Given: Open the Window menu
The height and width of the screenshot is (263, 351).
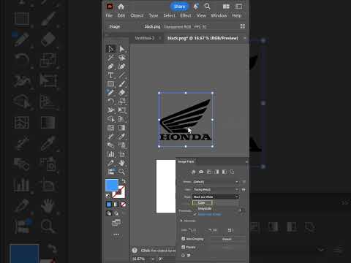Looking at the screenshot, I should point(219,15).
